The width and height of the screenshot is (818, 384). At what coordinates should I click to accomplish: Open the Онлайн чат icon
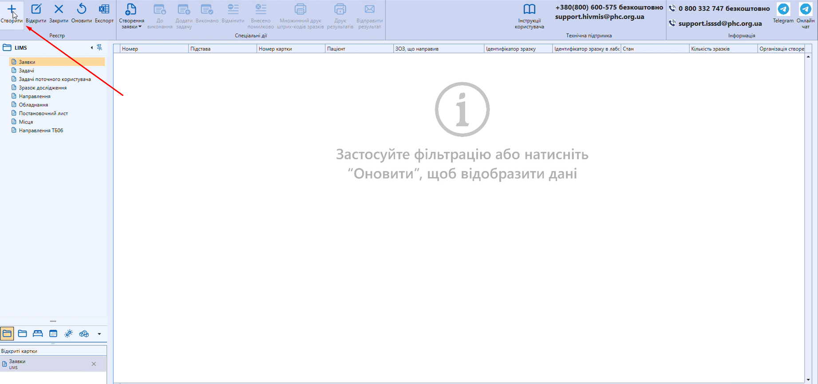(805, 10)
